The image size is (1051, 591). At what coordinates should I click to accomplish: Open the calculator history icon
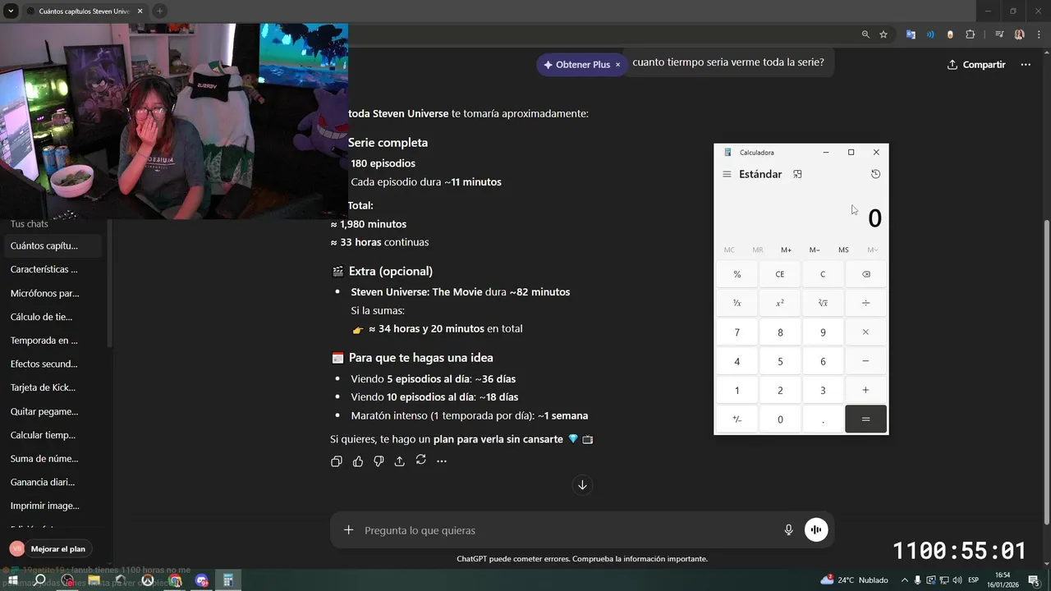tap(875, 174)
